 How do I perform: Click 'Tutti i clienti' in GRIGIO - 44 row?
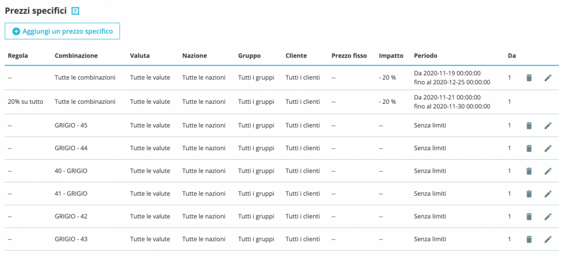[303, 148]
